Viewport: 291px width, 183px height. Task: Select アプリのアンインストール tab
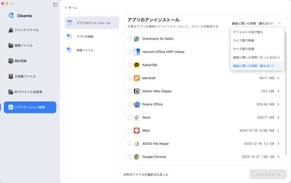[x=92, y=23]
